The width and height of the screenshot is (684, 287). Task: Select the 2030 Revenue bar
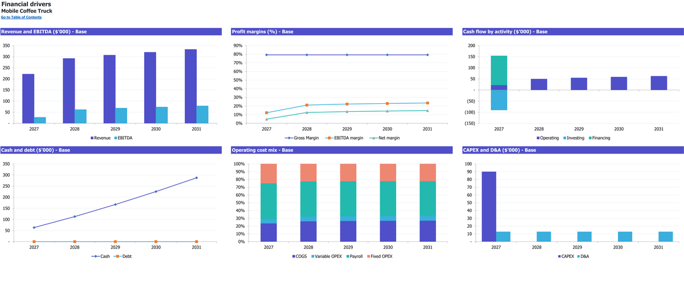[x=150, y=88]
